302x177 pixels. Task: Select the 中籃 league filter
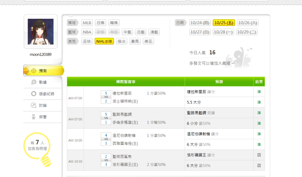pos(127,32)
